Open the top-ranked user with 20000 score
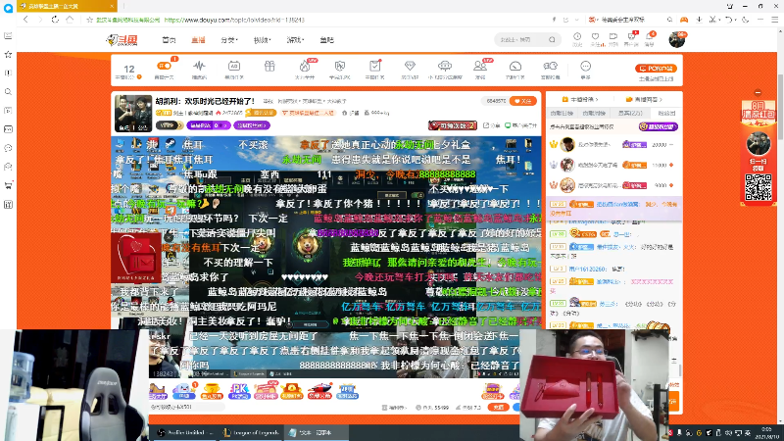784x441 pixels. [614, 144]
